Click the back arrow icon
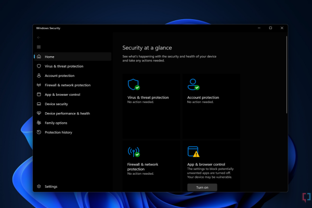The image size is (312, 208). 38,37
